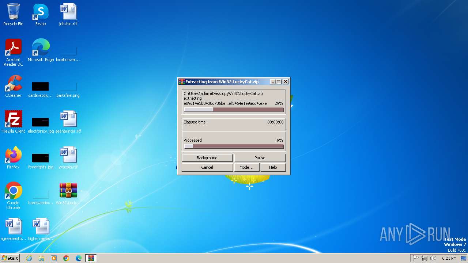Open the volume speaker tray icon
This screenshot has height=263, width=468.
tap(433, 258)
